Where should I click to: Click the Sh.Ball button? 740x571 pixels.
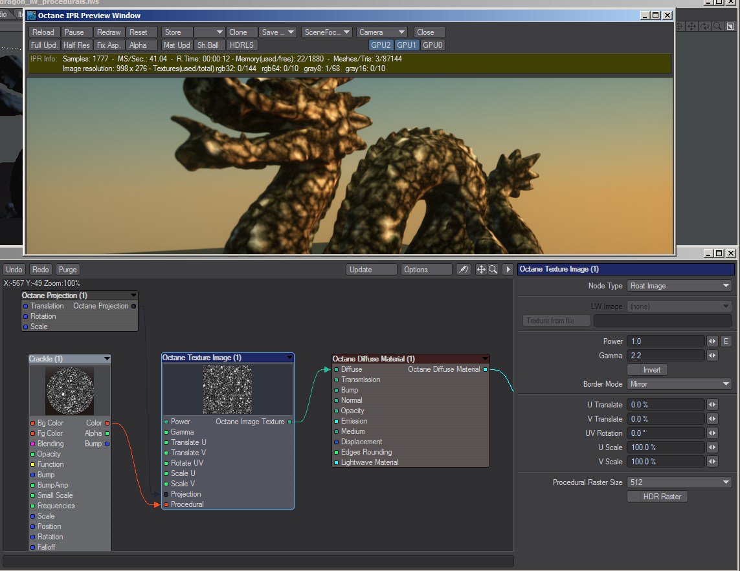(x=209, y=45)
